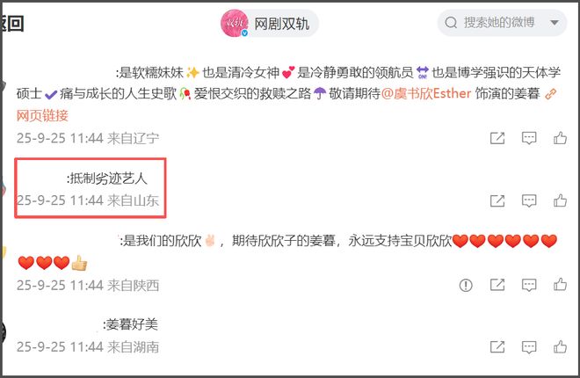This screenshot has height=378, width=580.
Task: Like the 抵制劣迹艺人 comment
Action: [561, 200]
